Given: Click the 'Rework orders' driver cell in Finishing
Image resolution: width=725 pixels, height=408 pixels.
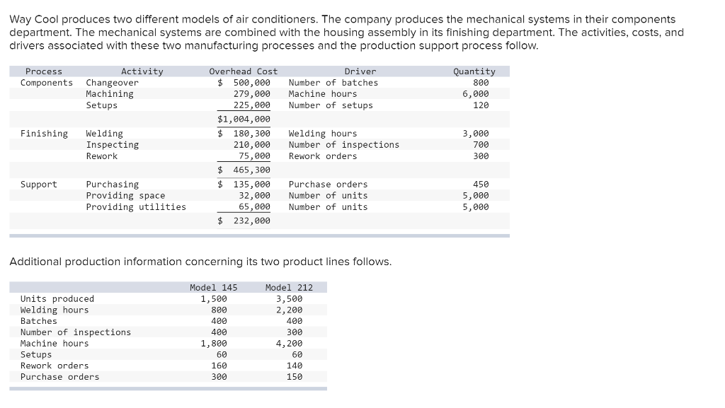Looking at the screenshot, I should click(x=323, y=156).
